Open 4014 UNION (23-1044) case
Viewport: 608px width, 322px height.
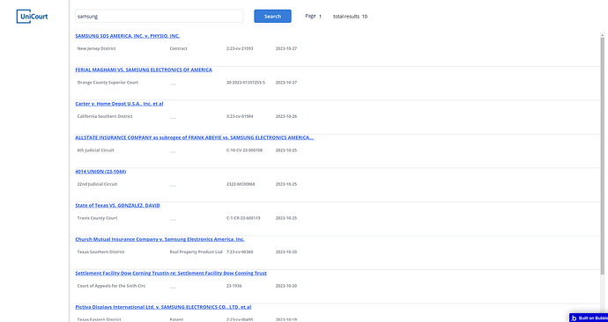(x=100, y=172)
